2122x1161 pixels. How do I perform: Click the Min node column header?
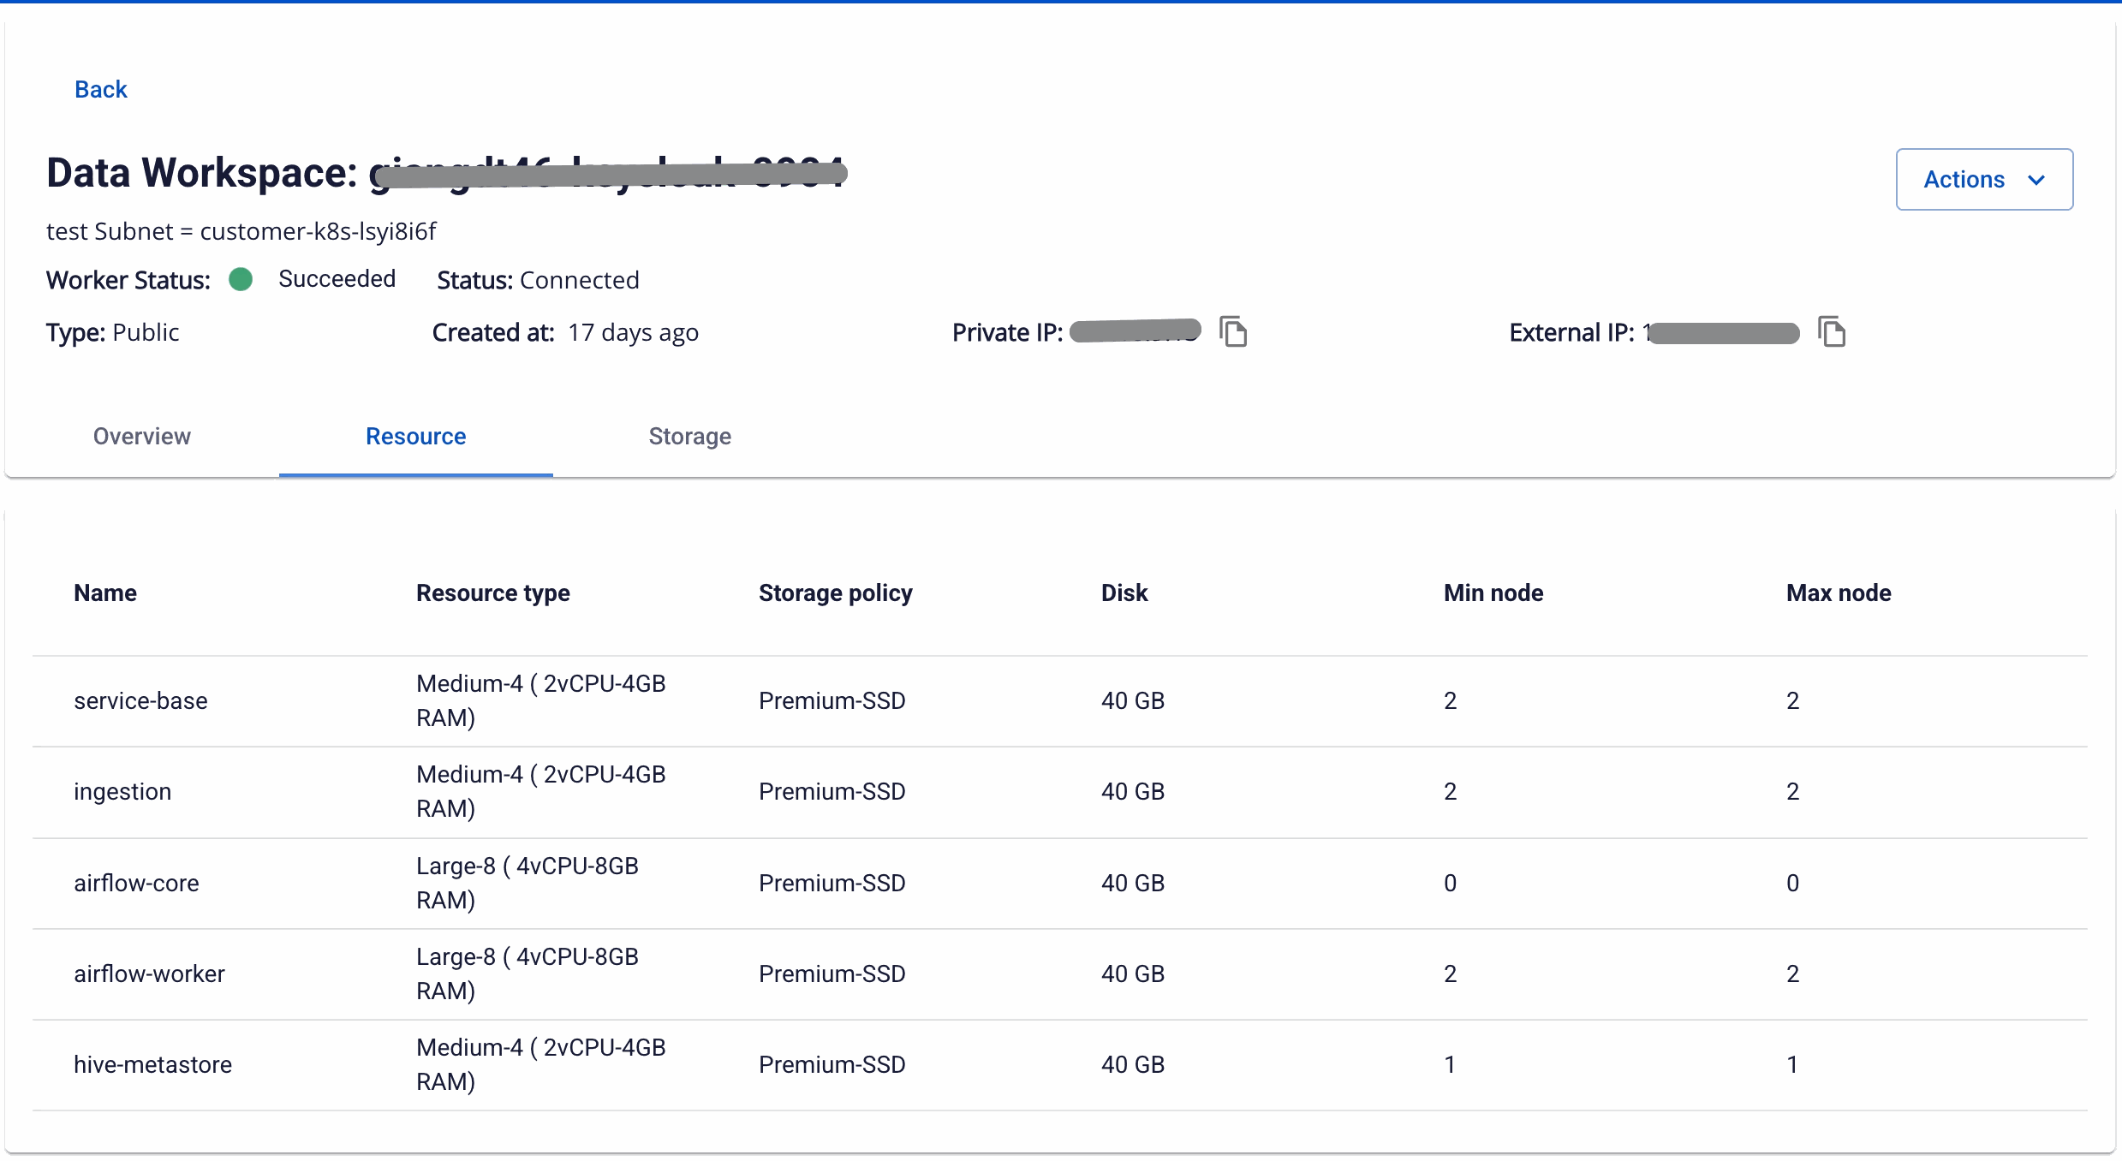click(1493, 592)
